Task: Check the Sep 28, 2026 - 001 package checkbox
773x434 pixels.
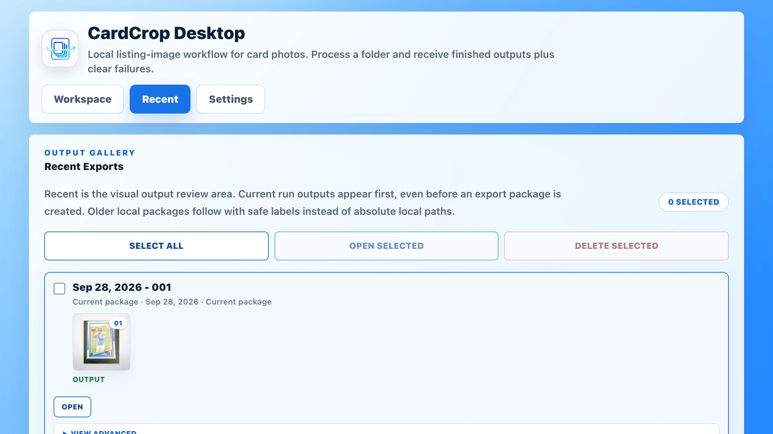Action: 59,289
